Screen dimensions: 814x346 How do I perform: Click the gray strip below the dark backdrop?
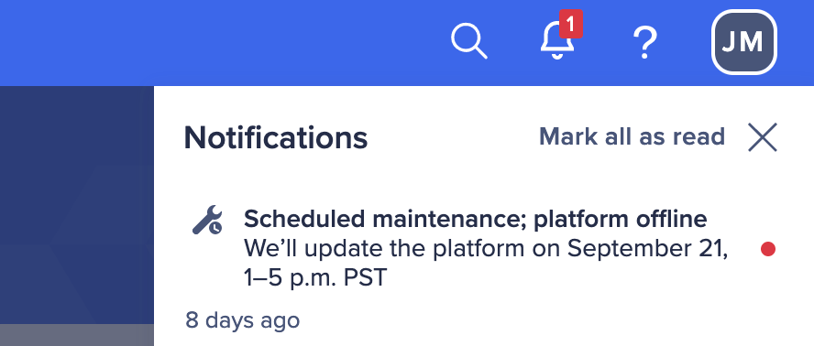tap(77, 335)
